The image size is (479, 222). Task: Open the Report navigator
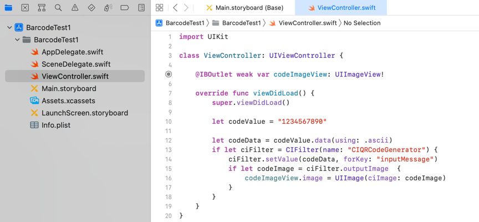click(141, 8)
